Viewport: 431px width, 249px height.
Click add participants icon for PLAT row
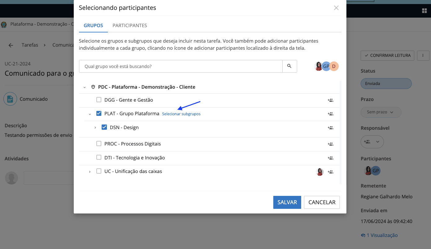(x=331, y=114)
